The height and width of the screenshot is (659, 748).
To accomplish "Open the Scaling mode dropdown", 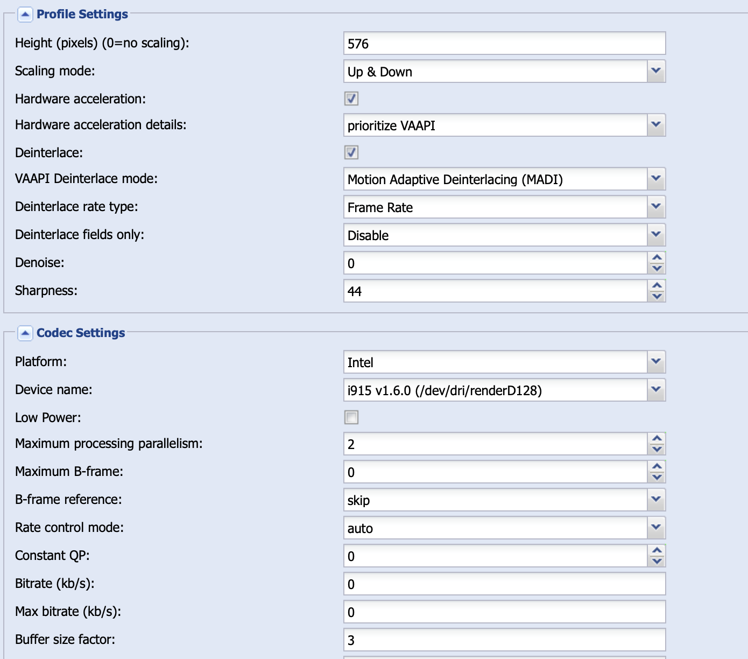I will (656, 71).
